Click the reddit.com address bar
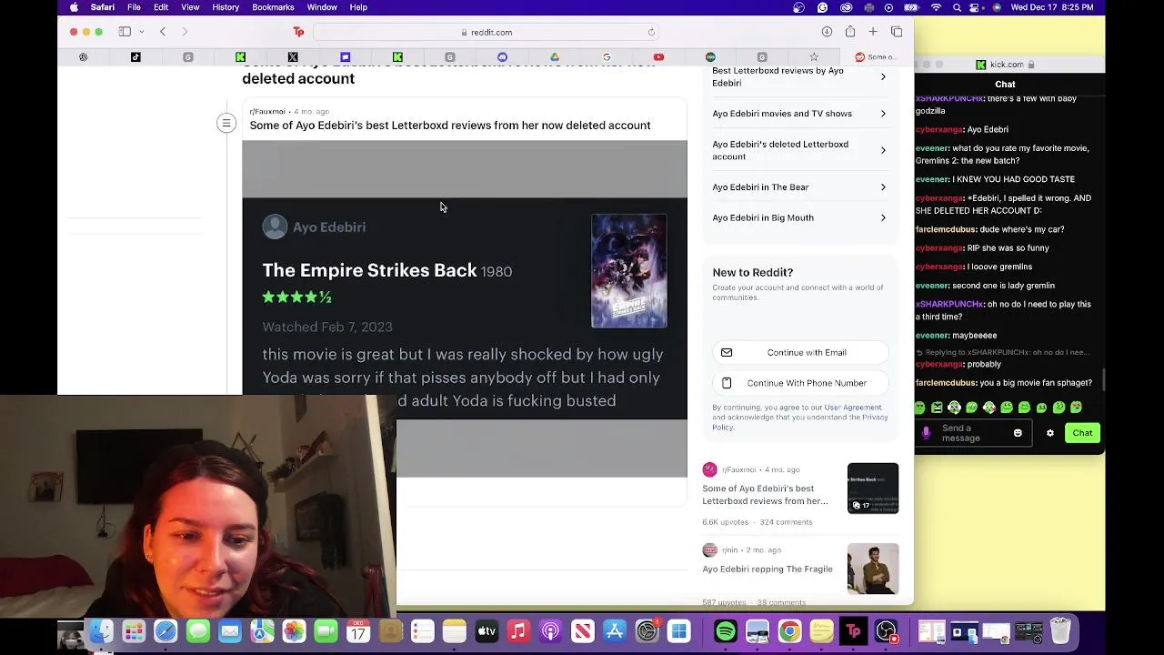Image resolution: width=1164 pixels, height=655 pixels. click(x=487, y=32)
